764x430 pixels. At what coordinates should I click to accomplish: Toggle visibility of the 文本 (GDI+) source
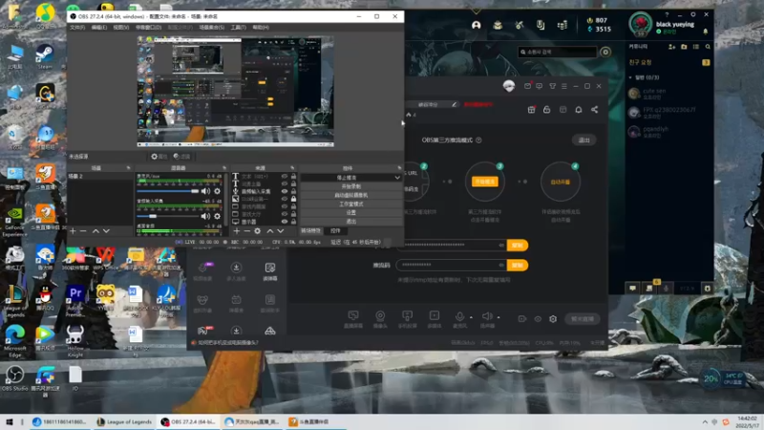[285, 176]
